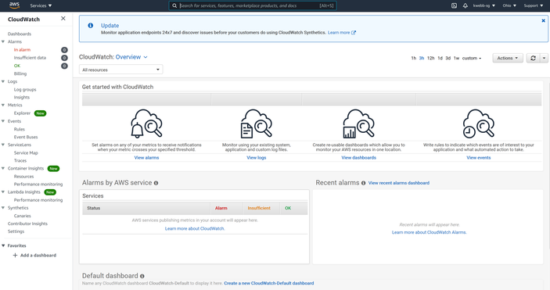Open the Ohio region selector

click(509, 5)
